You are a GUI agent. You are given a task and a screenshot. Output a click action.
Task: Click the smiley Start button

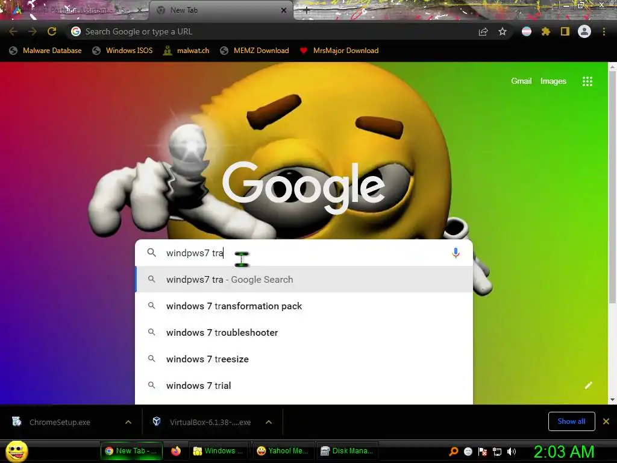16,451
